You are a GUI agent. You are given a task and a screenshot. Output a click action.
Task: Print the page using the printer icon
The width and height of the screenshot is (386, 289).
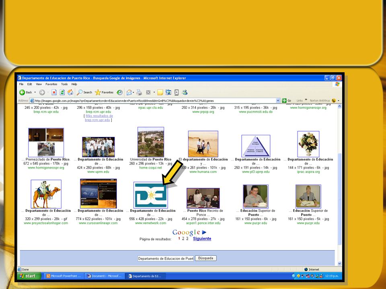point(139,92)
